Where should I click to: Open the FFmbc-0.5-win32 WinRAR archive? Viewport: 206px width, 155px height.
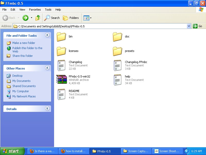[61, 80]
